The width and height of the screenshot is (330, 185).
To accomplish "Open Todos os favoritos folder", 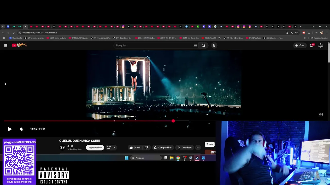I will (x=319, y=38).
